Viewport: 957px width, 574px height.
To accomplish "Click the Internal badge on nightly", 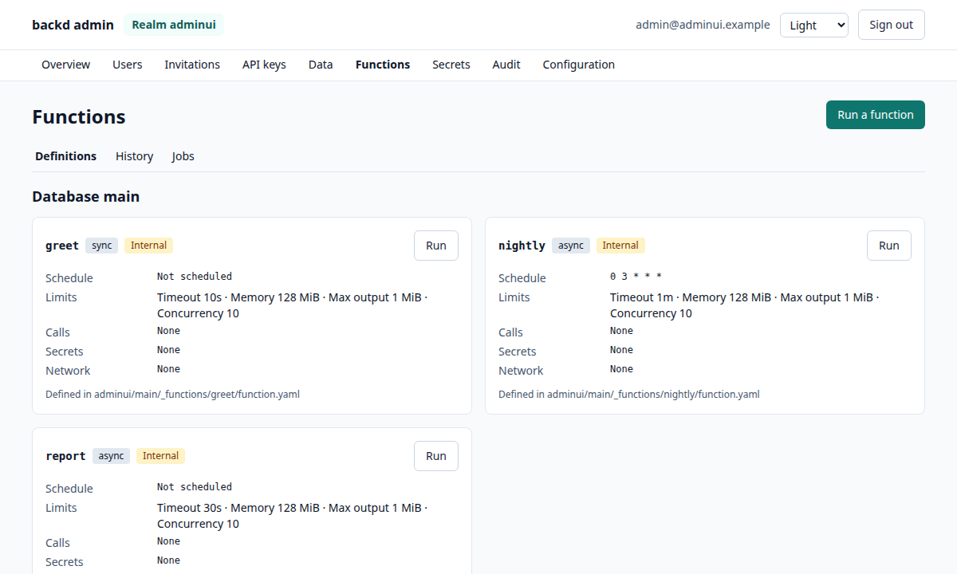I will 620,246.
